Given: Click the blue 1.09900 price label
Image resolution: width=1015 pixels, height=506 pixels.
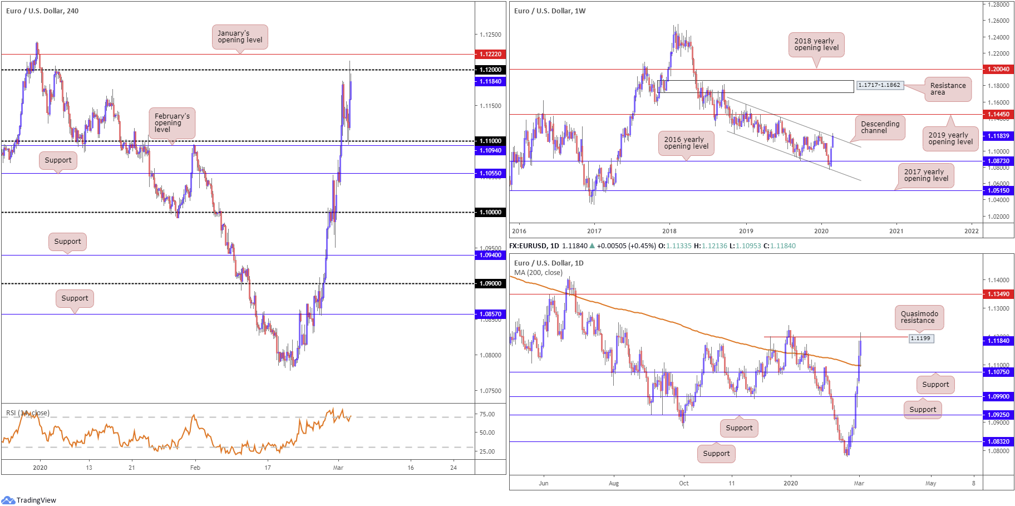Looking at the screenshot, I should point(998,396).
